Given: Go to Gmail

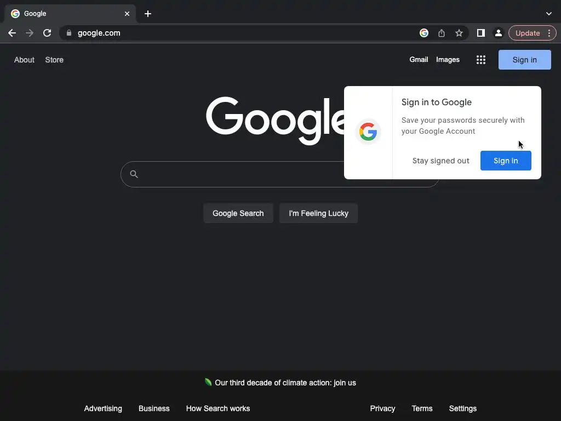Looking at the screenshot, I should 419,59.
